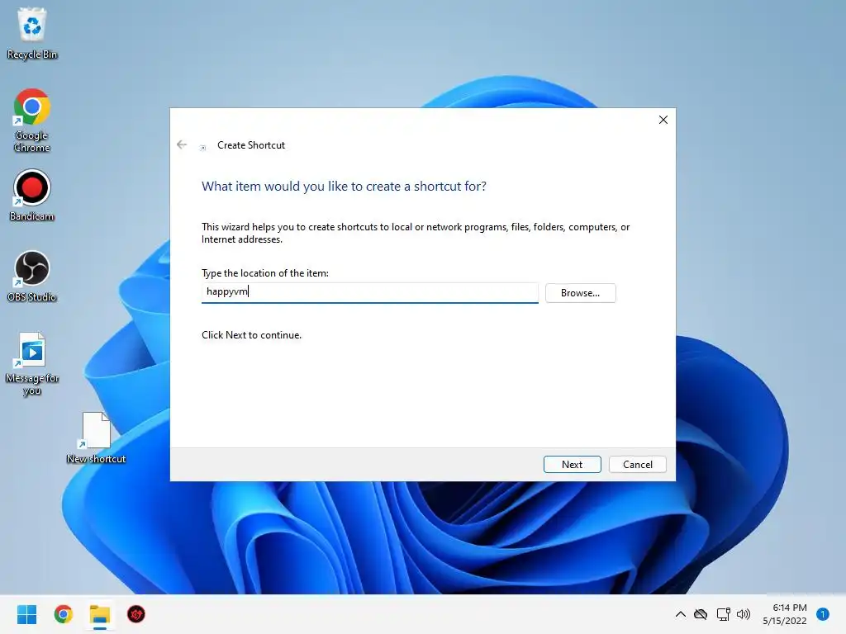Click the cloud sync tray icon

[701, 614]
